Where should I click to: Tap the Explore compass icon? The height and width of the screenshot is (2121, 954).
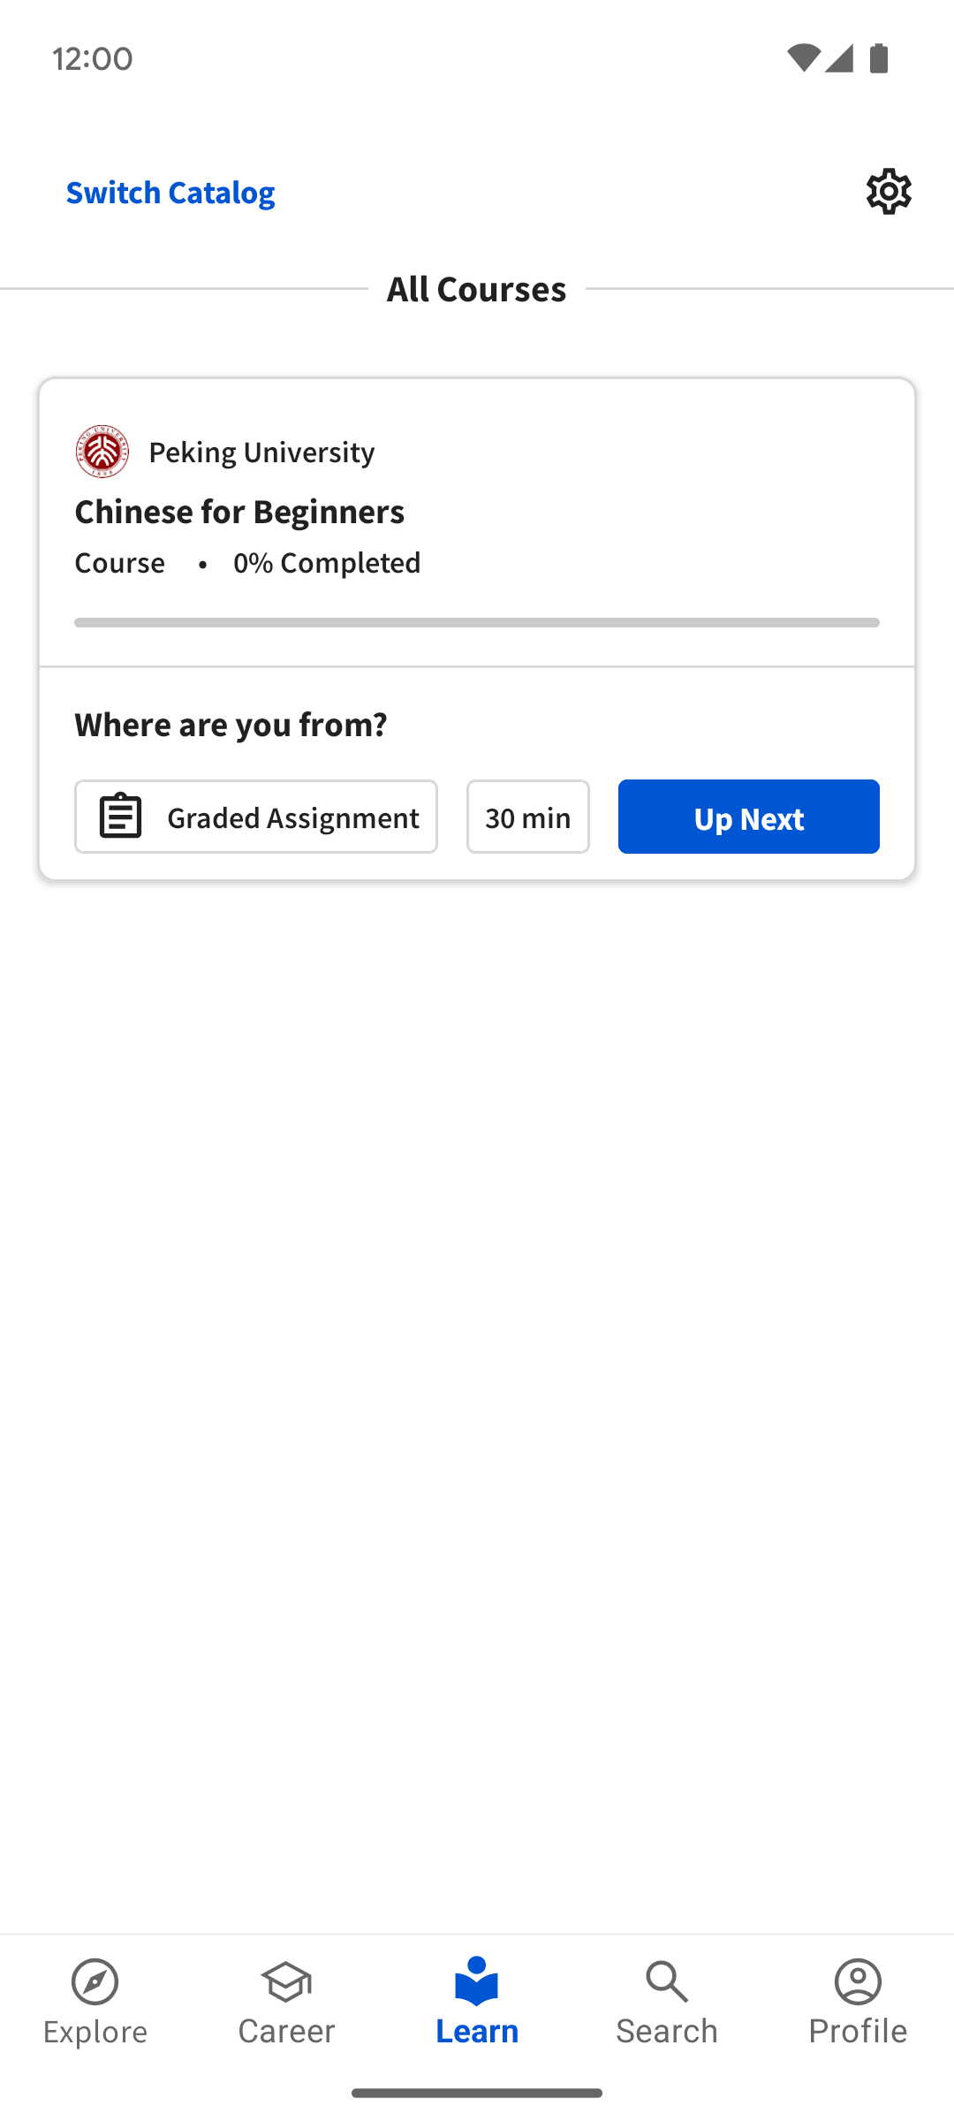click(x=95, y=1982)
